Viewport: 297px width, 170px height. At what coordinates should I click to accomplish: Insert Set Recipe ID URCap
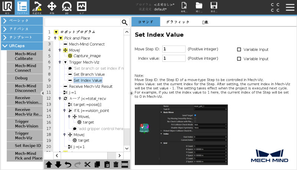click(x=25, y=146)
